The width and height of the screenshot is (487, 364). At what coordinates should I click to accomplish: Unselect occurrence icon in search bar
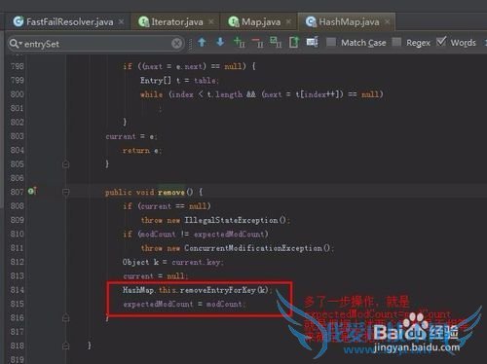[x=258, y=42]
